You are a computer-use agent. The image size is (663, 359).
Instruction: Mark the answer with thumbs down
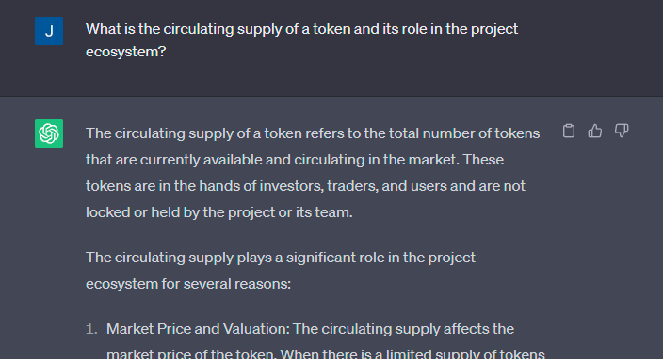pyautogui.click(x=622, y=131)
